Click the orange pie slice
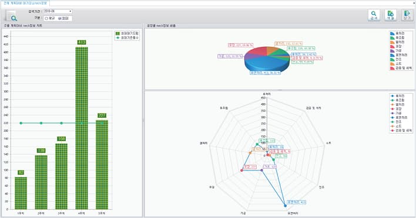 click(272, 50)
